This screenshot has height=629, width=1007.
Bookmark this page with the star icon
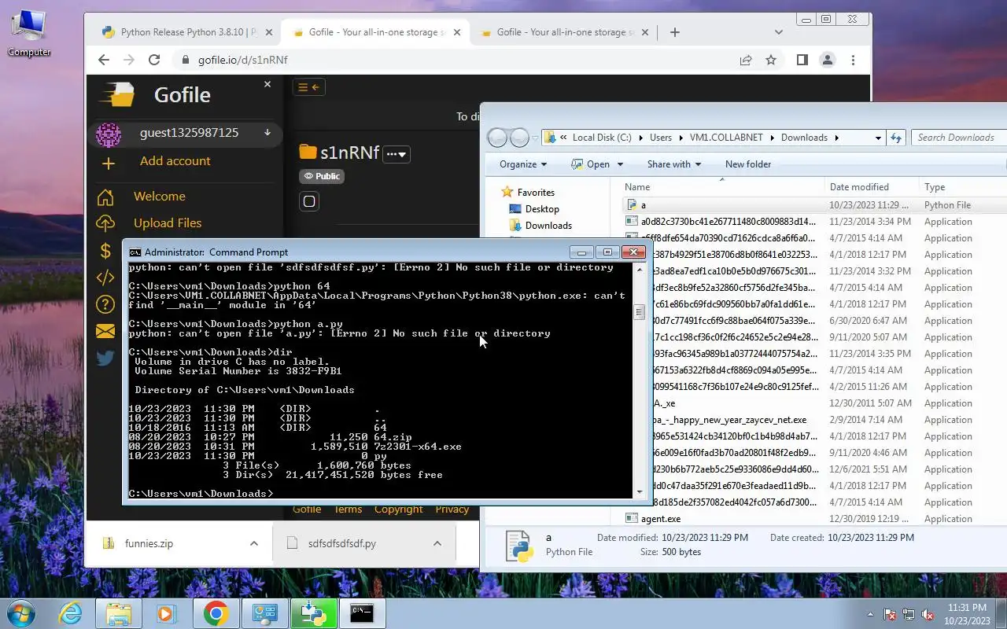[x=771, y=60]
